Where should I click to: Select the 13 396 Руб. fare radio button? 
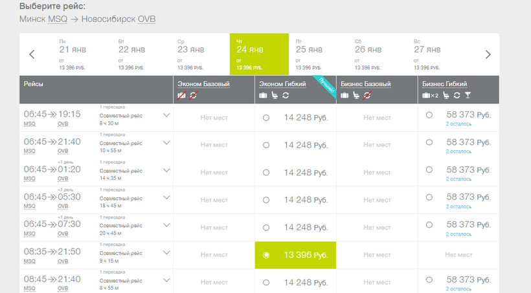[266, 255]
